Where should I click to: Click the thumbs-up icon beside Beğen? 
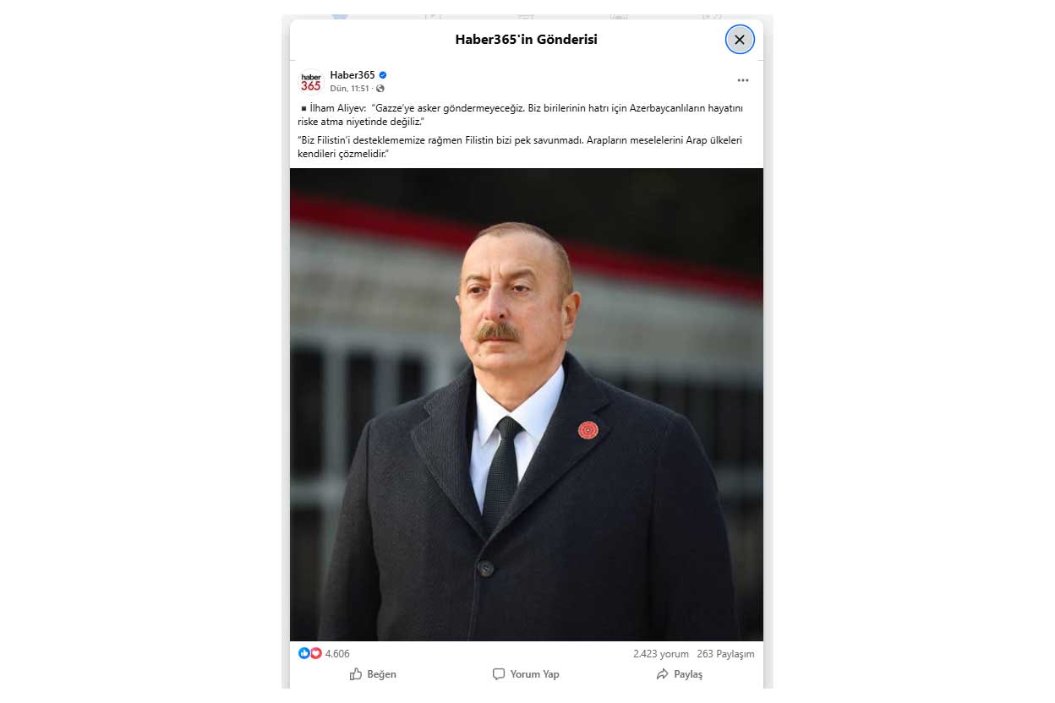tap(356, 674)
